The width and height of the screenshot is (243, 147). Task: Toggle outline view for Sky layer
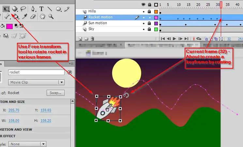tap(156, 29)
